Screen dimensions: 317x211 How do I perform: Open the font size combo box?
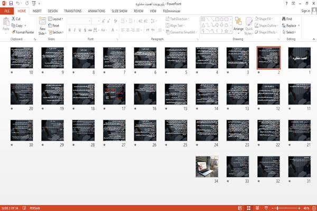[x=96, y=21]
